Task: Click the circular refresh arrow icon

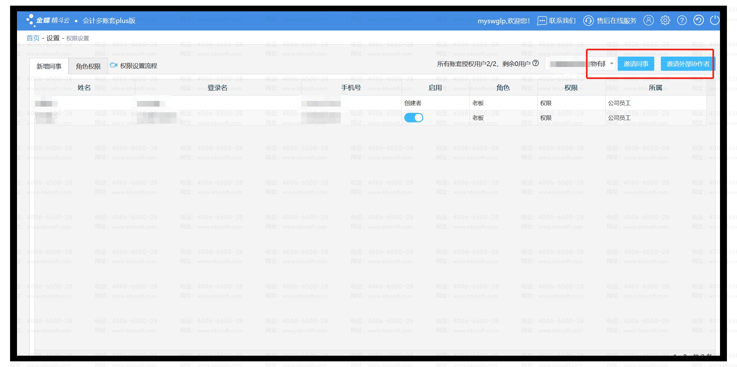Action: [698, 20]
